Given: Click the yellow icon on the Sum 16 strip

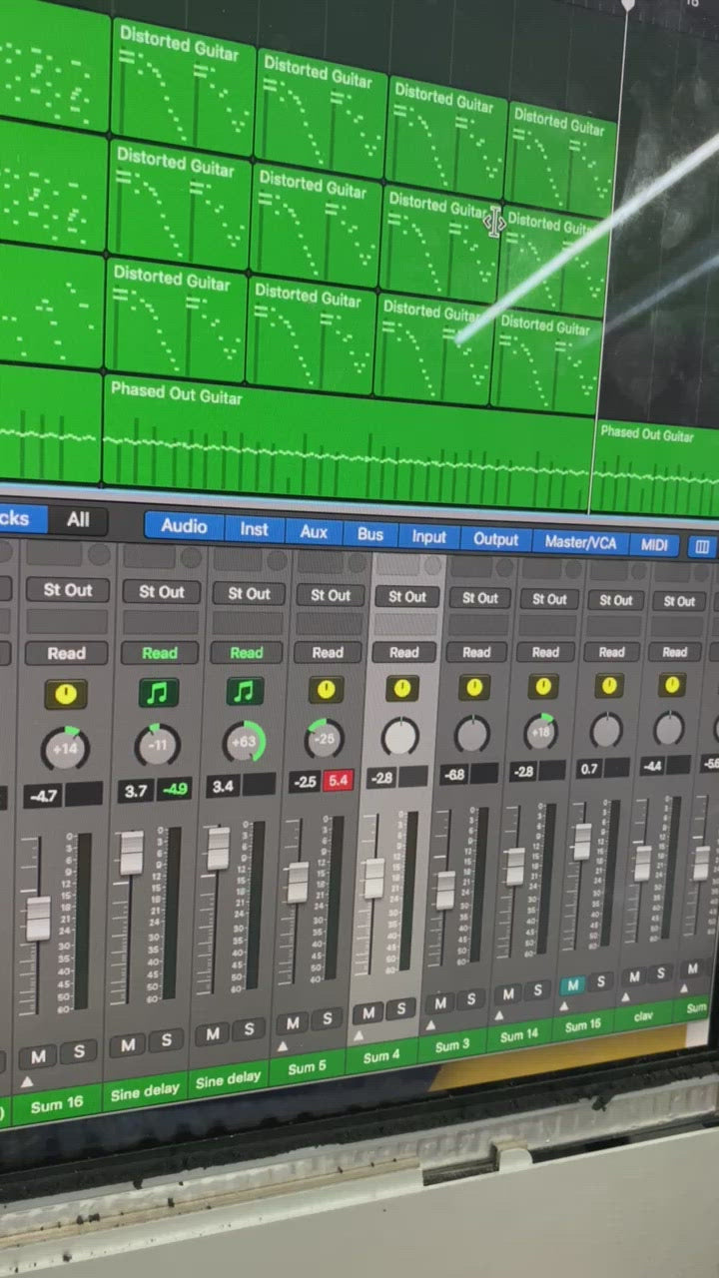Looking at the screenshot, I should click(65, 695).
